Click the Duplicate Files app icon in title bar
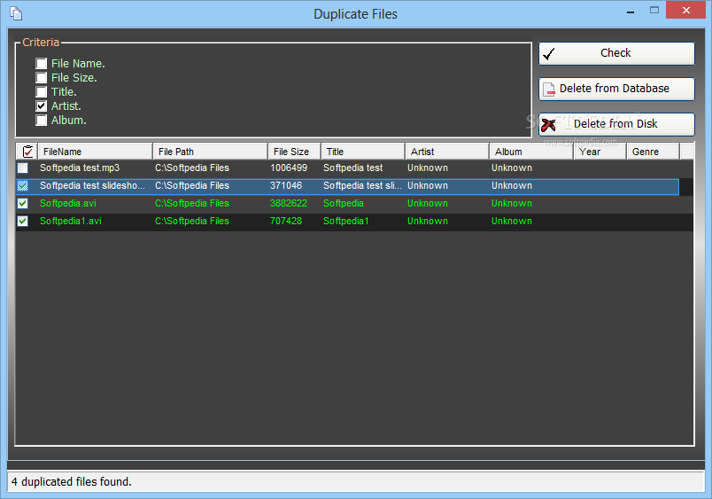This screenshot has width=712, height=499. coord(16,13)
